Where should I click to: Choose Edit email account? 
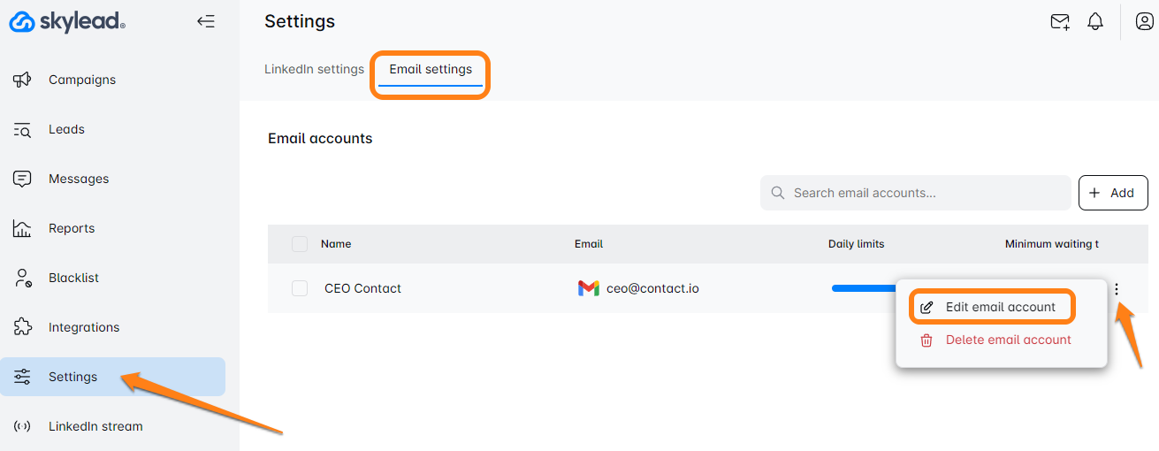coord(1000,307)
